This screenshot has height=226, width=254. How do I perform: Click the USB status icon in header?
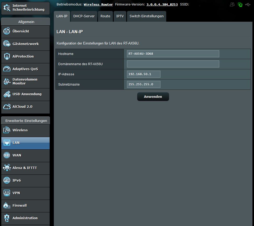tap(248, 4)
